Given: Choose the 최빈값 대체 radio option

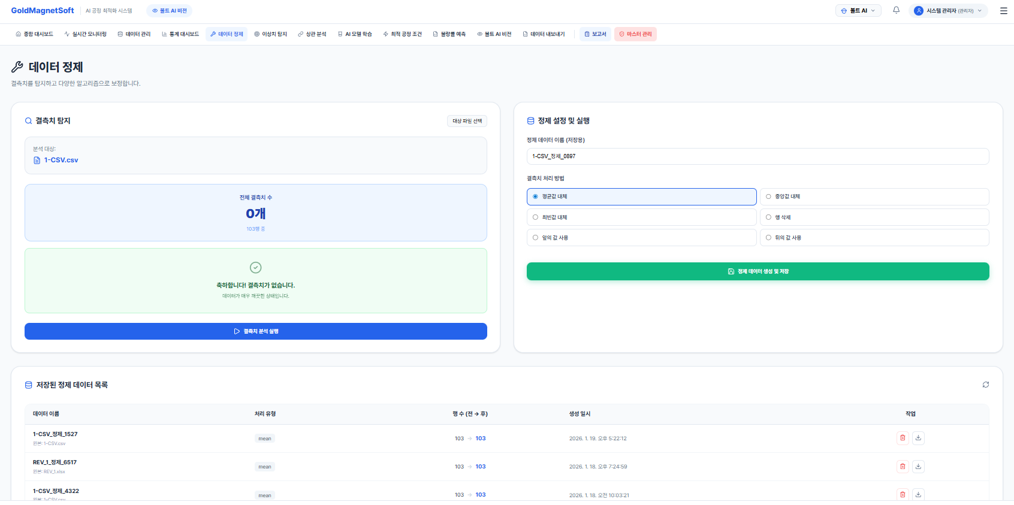Looking at the screenshot, I should [536, 217].
